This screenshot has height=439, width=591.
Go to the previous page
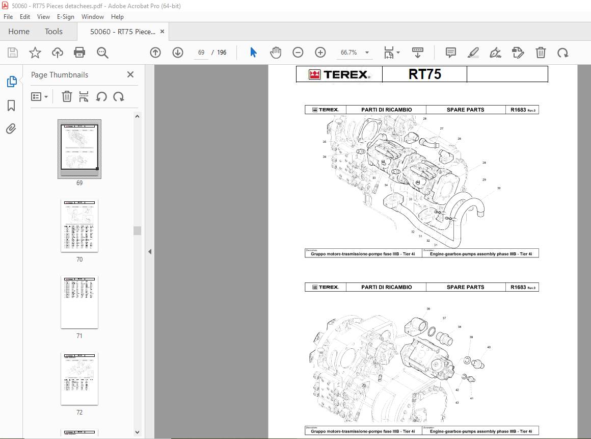[155, 53]
